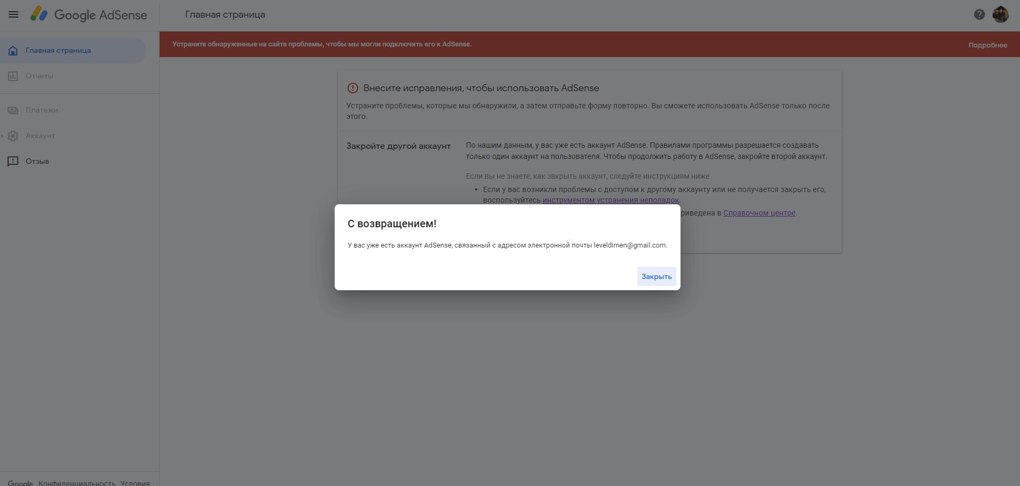Click the Google footer link
1020x486 pixels.
(x=20, y=483)
